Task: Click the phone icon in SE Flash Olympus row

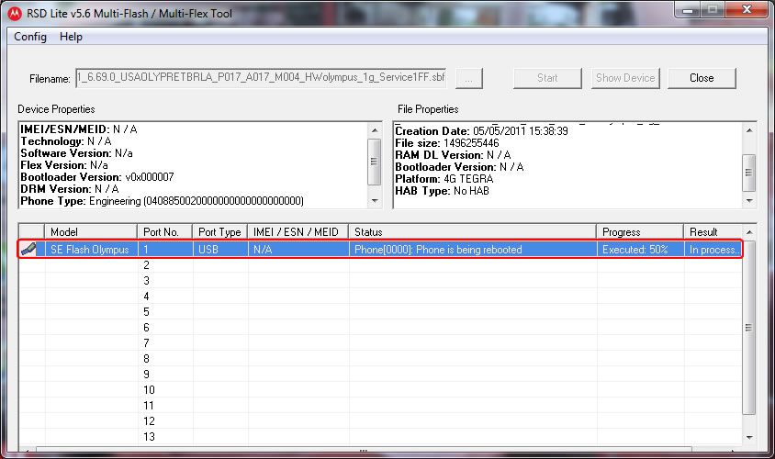Action: tap(28, 249)
